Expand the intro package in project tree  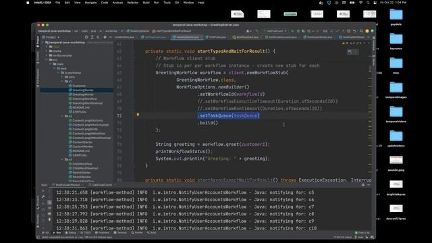[x=63, y=77]
